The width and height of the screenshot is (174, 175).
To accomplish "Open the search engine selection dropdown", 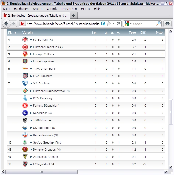I will (x=128, y=24).
